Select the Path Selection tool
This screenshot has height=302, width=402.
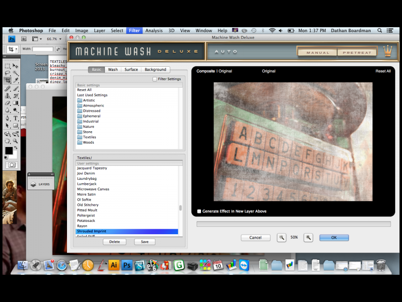click(x=7, y=126)
